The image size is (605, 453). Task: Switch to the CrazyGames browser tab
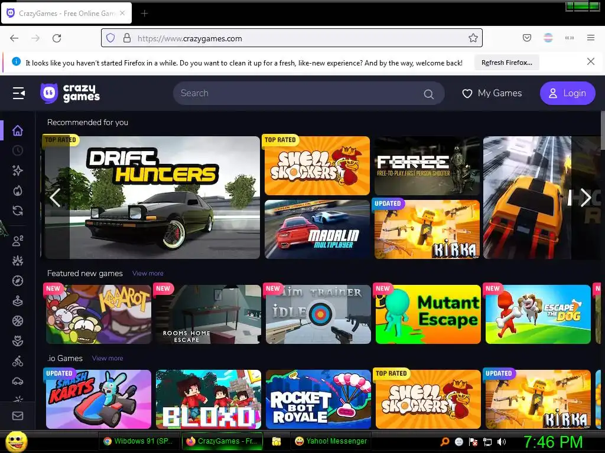point(66,14)
